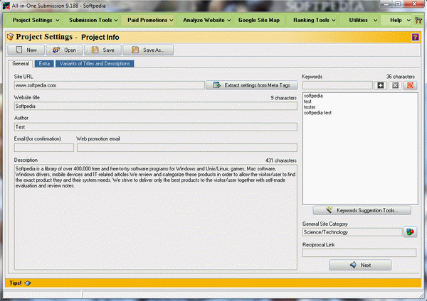Click the remove keyword X icon
The image size is (427, 301).
point(395,86)
